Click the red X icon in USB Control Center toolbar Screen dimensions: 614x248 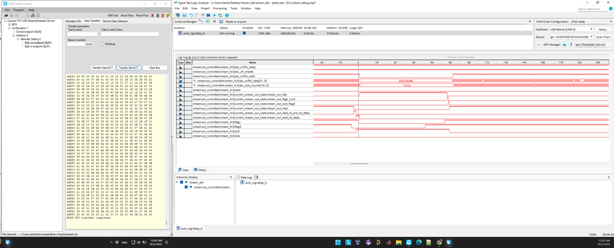(152, 15)
